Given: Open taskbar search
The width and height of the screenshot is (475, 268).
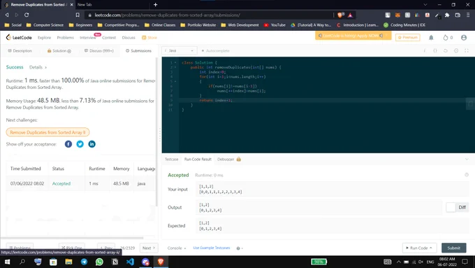Looking at the screenshot, I should (22, 262).
